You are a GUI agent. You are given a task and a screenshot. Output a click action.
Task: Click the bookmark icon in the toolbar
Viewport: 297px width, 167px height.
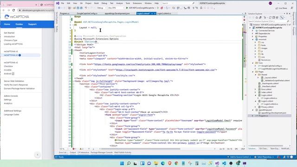[x=201, y=8]
